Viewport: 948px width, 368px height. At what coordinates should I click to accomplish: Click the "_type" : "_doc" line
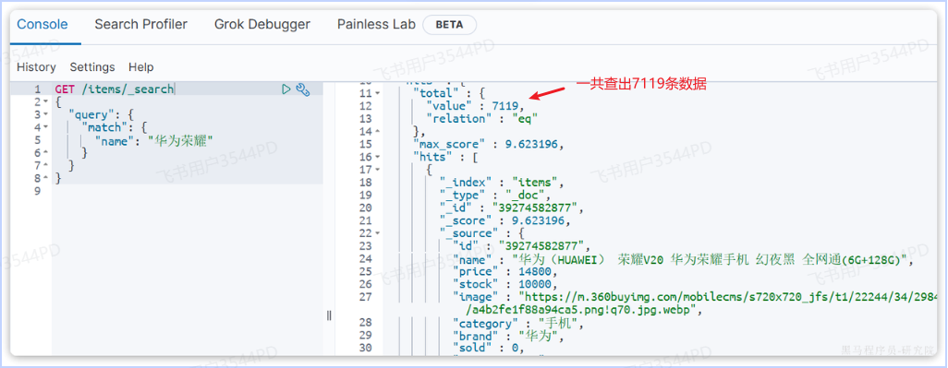point(495,195)
